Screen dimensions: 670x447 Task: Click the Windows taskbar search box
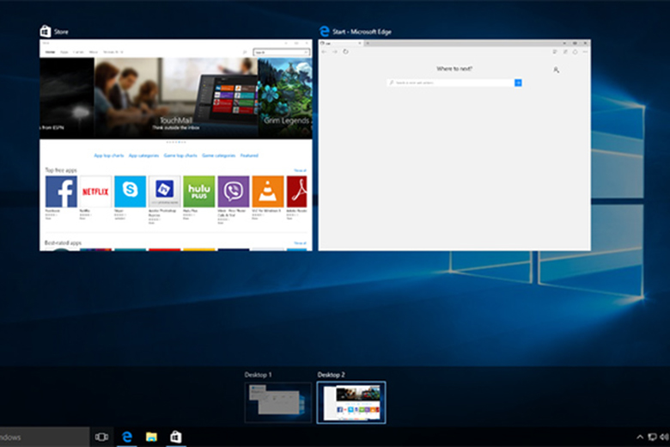pos(45,437)
